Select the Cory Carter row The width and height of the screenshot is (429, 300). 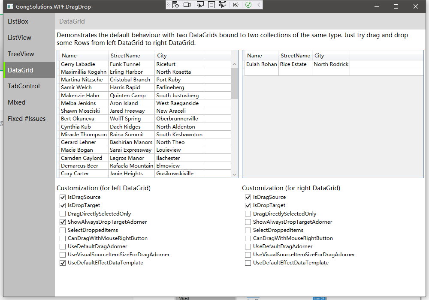click(x=145, y=174)
